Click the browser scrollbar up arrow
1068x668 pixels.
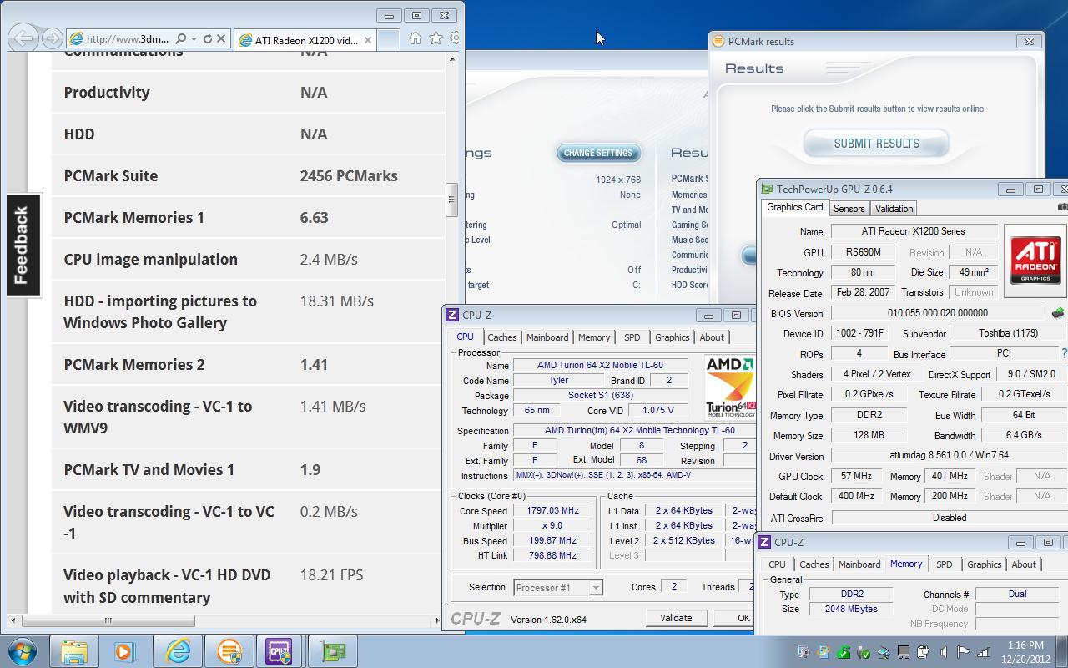pos(451,59)
